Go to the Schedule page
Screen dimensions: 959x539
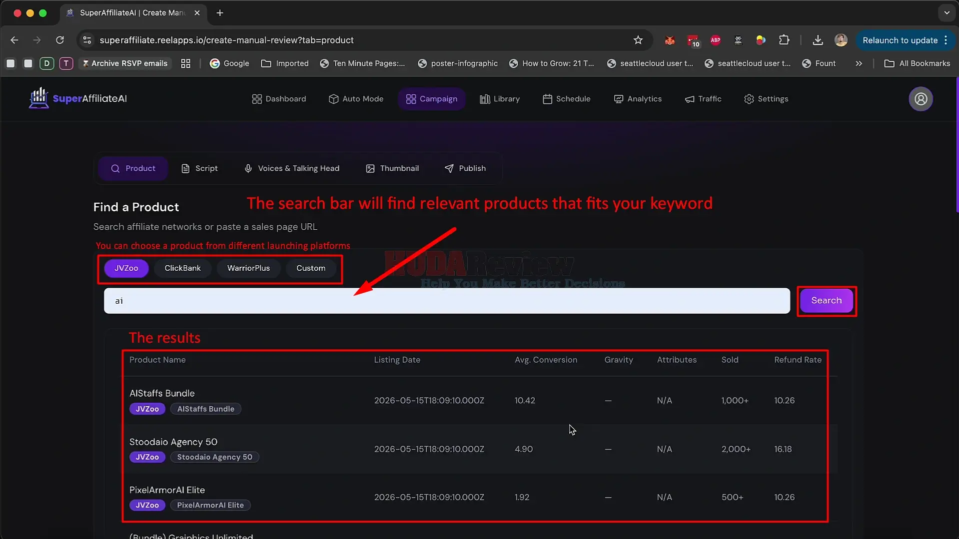[567, 99]
